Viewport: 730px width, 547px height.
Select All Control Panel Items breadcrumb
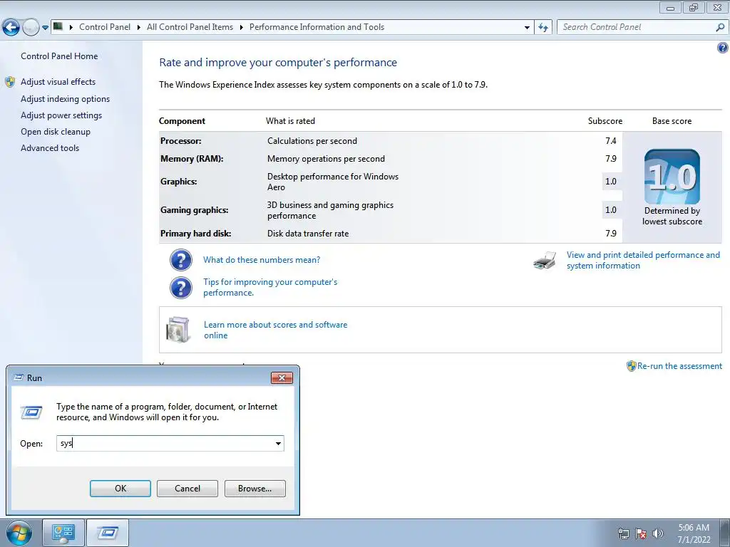click(190, 27)
